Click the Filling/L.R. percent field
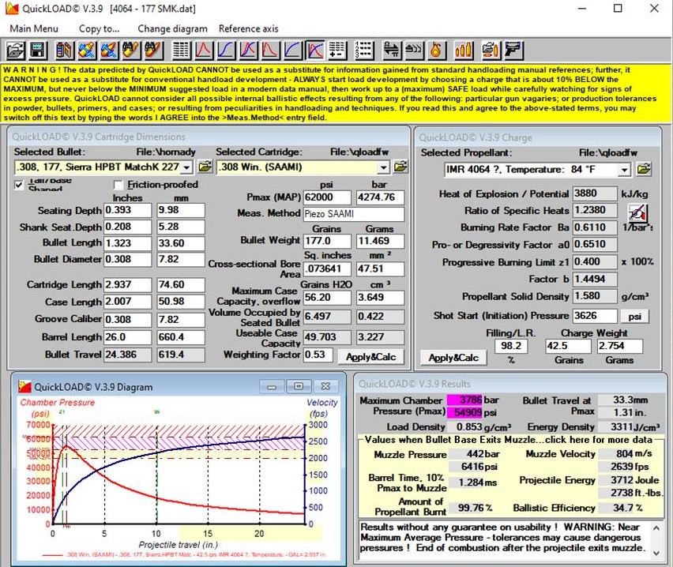The width and height of the screenshot is (673, 567). [x=511, y=346]
